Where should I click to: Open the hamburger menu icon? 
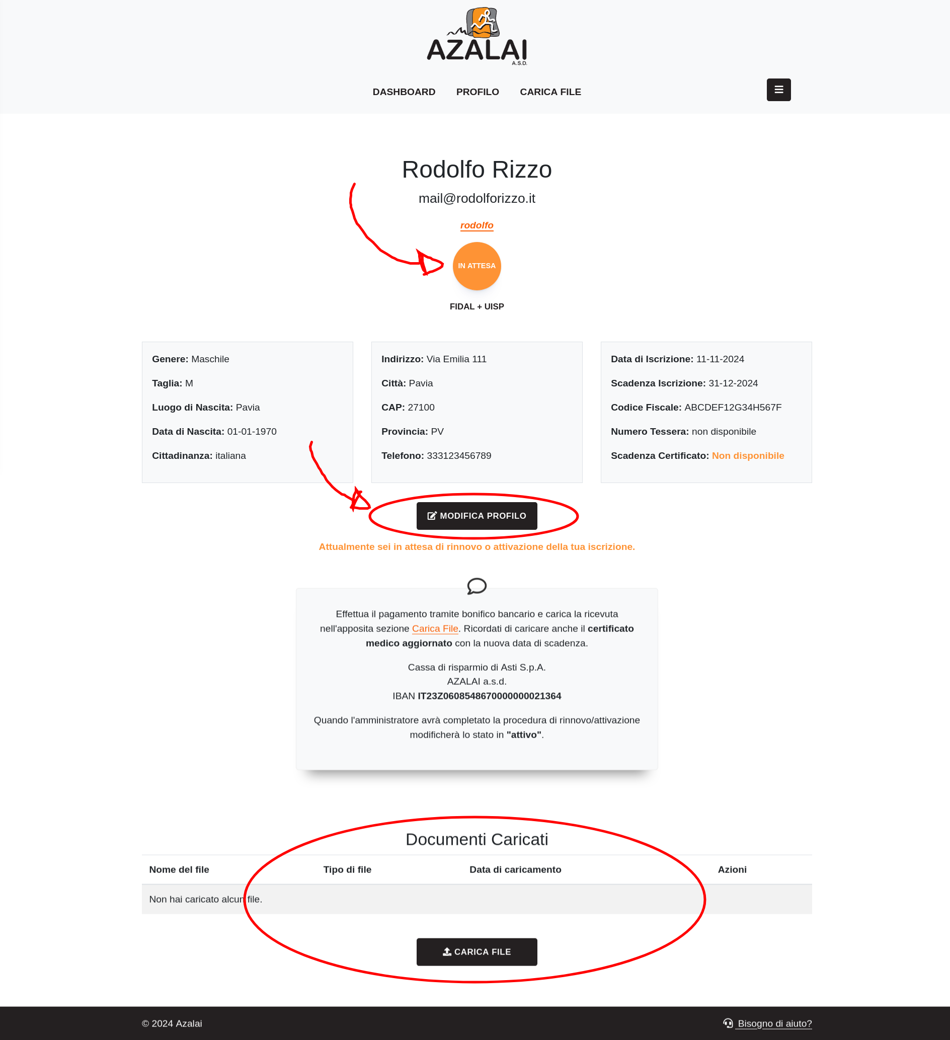point(778,90)
